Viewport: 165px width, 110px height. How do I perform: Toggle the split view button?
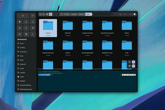[x=129, y=66]
